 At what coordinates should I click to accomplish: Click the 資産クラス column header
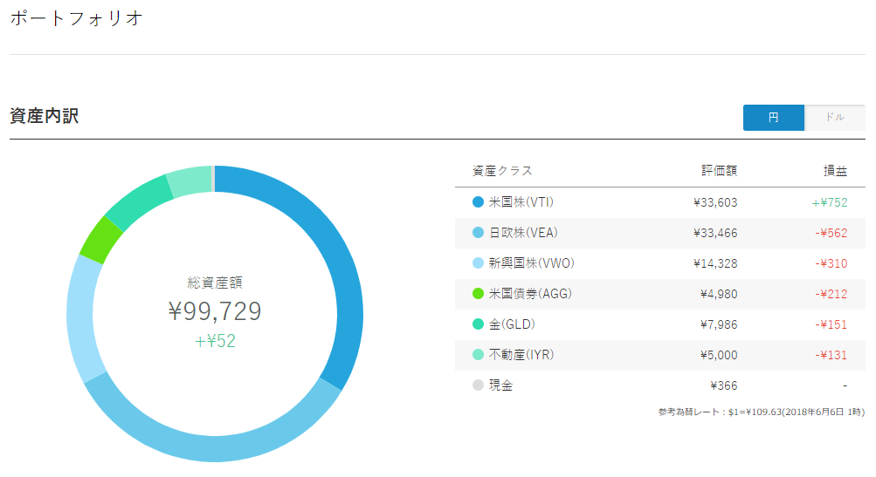tap(502, 171)
